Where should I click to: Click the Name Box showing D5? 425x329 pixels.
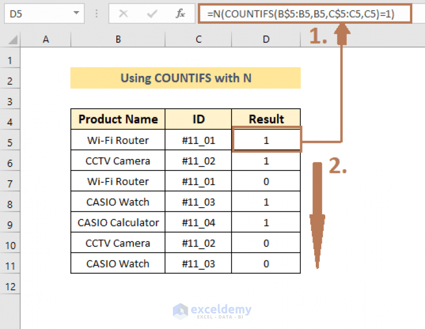(44, 13)
